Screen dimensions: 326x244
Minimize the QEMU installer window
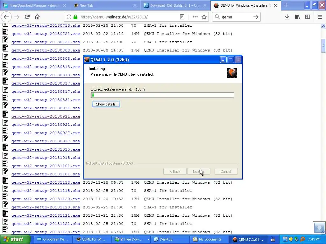coord(223,60)
